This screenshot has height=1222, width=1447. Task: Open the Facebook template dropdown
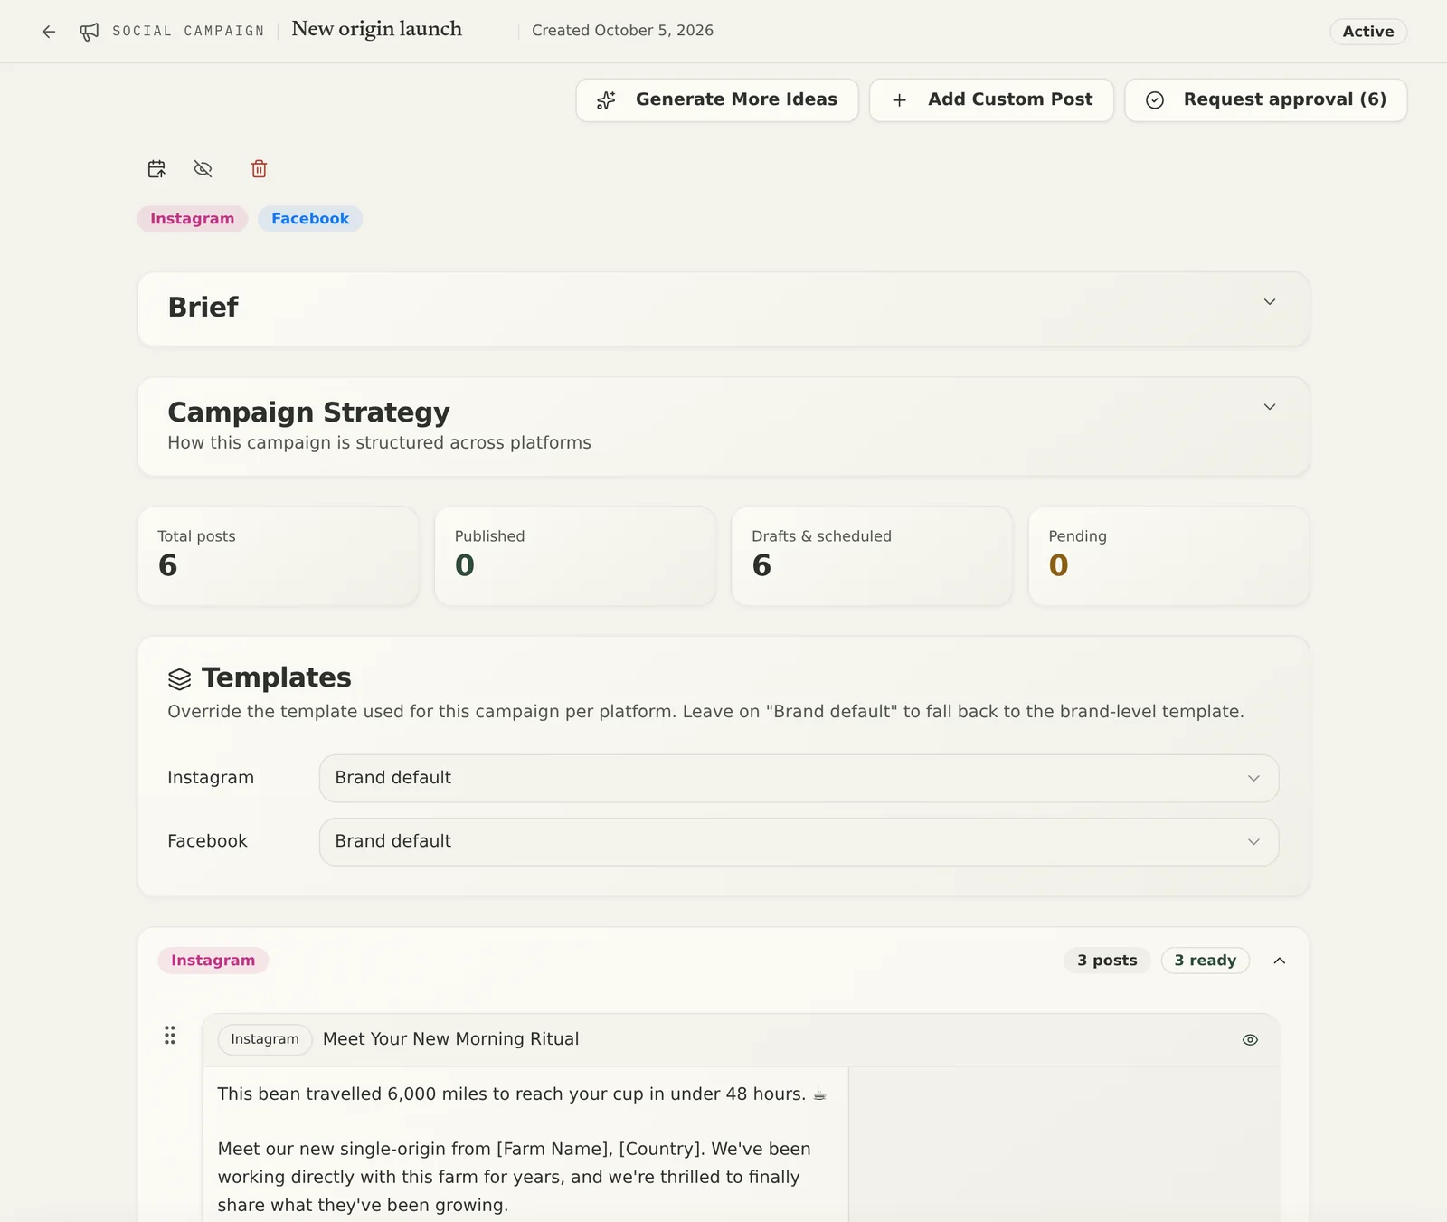(x=799, y=842)
